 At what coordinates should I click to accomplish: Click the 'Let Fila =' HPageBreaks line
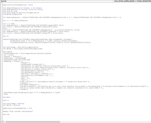click(41, 30)
